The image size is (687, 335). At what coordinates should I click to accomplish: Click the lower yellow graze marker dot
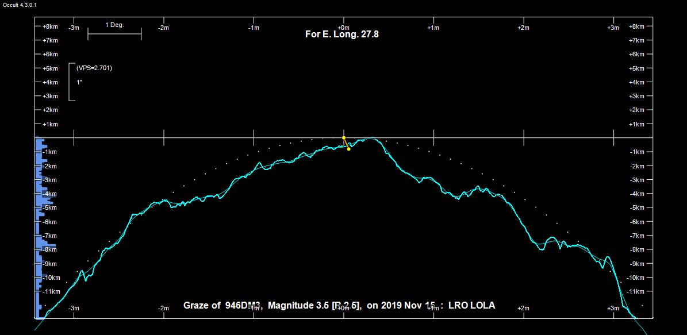coord(348,149)
